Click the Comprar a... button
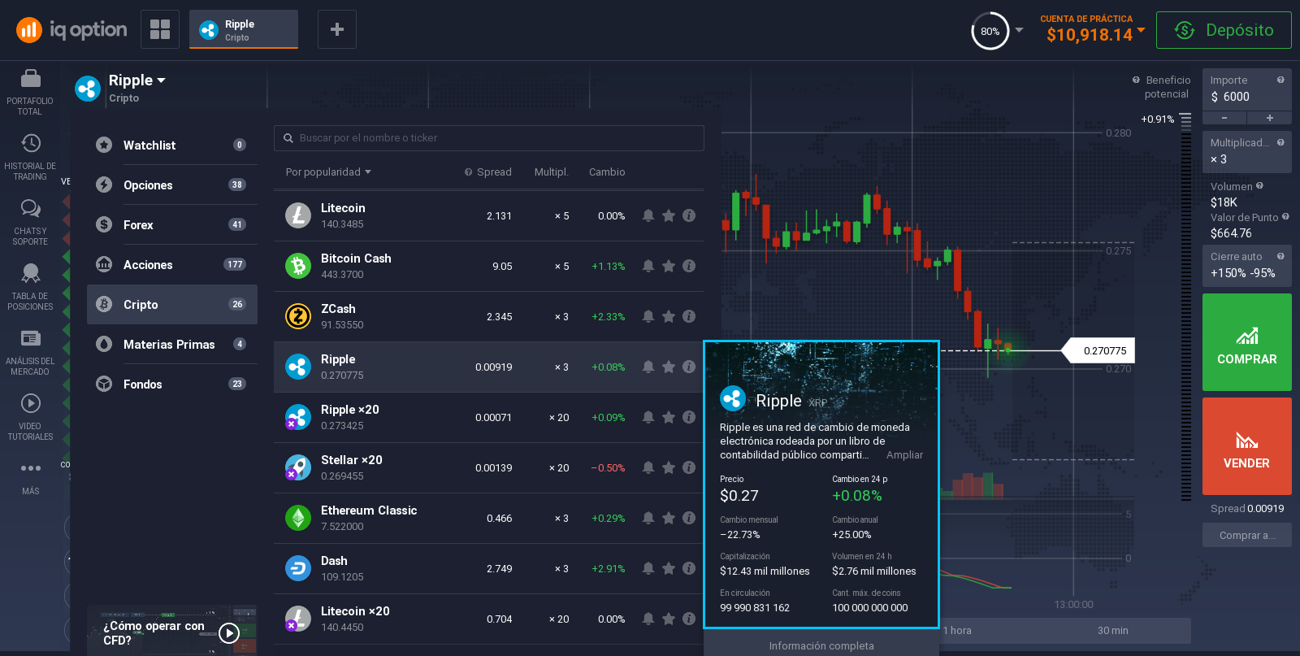The height and width of the screenshot is (656, 1300). pyautogui.click(x=1246, y=535)
